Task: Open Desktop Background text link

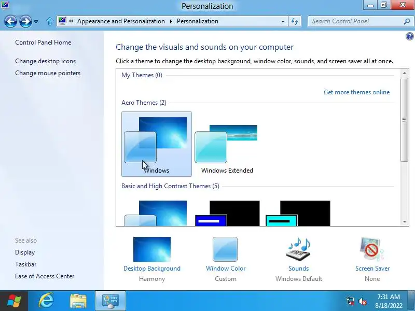Action: click(x=152, y=268)
